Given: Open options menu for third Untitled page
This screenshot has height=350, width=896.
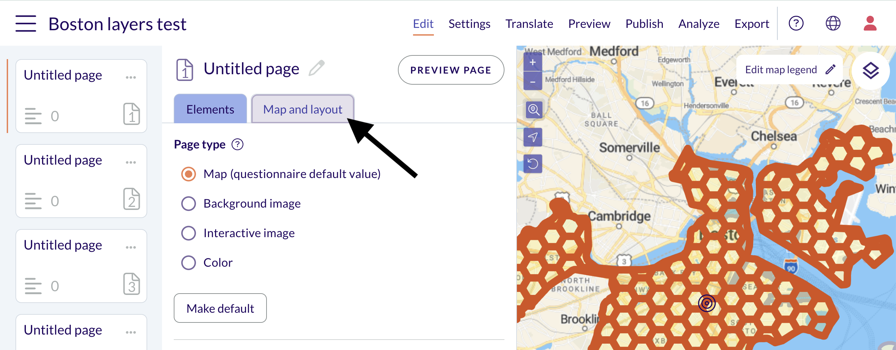Looking at the screenshot, I should tap(131, 248).
